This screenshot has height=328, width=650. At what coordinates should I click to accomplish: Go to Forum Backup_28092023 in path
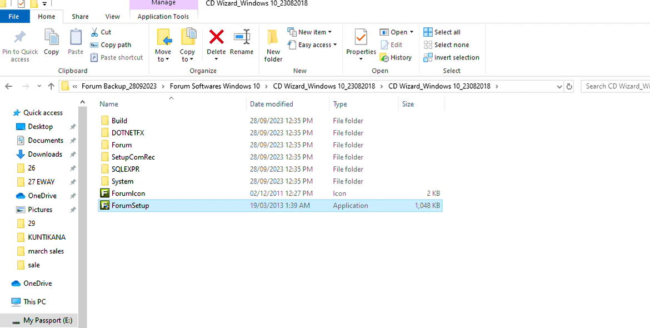point(119,86)
